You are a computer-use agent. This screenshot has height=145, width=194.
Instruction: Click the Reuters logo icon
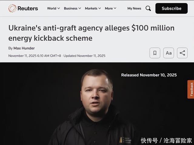[12, 8]
